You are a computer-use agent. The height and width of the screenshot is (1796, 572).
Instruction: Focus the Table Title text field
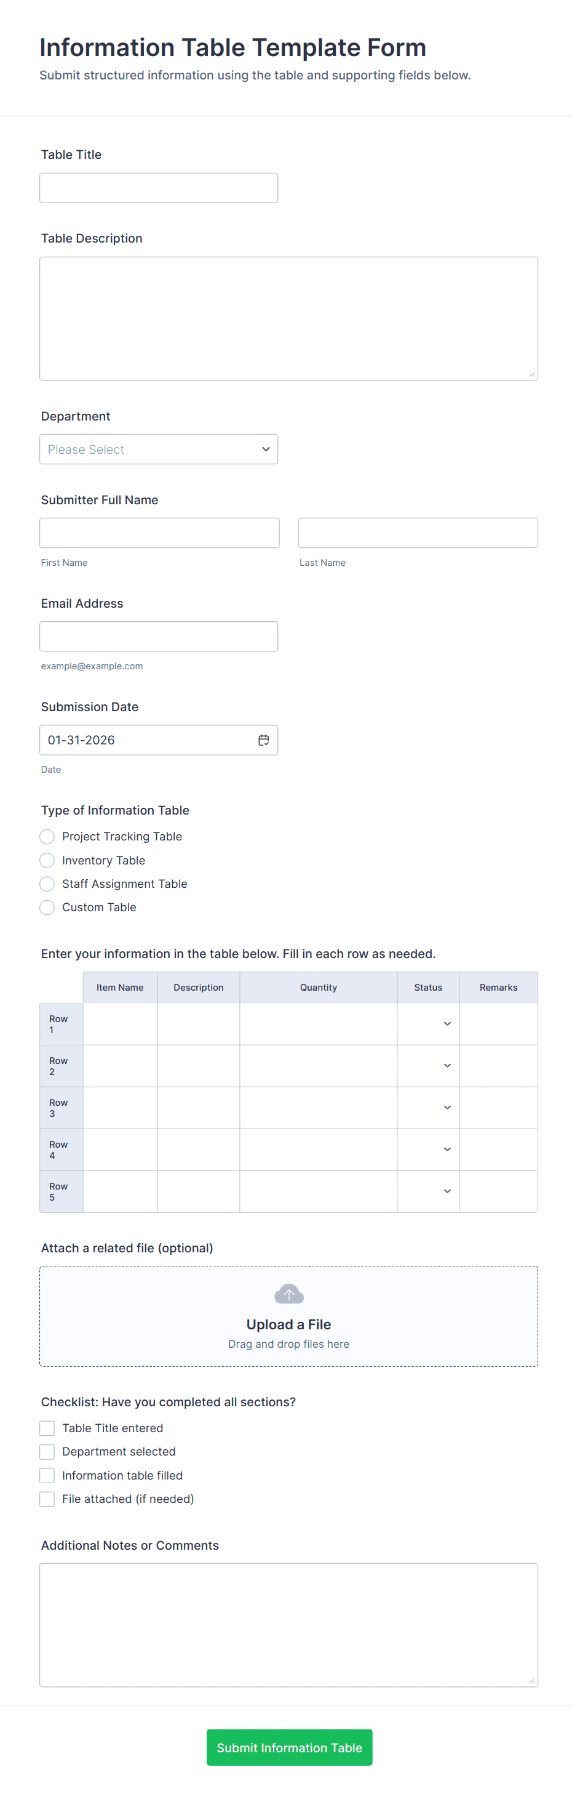(x=159, y=188)
